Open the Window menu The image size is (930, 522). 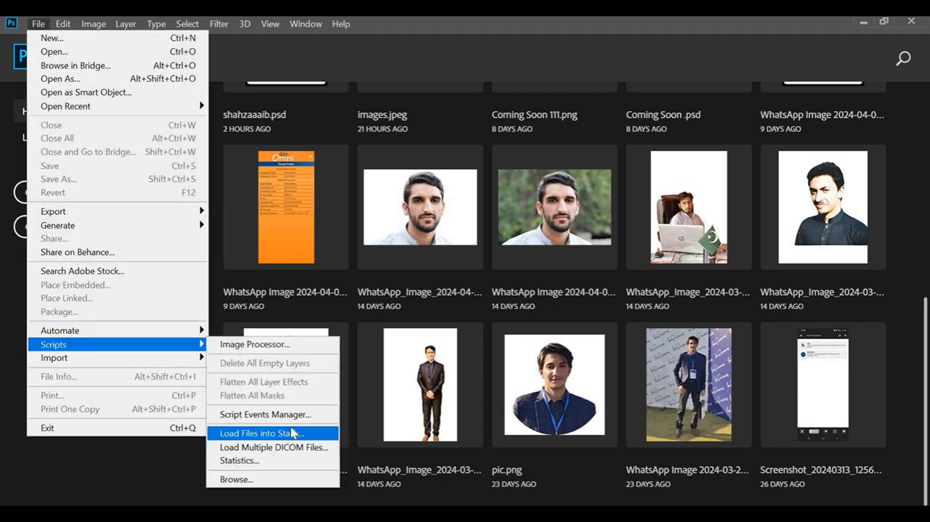306,24
